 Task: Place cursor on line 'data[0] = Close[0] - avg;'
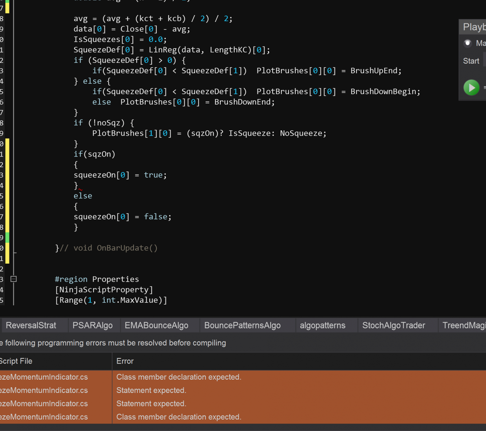[132, 29]
